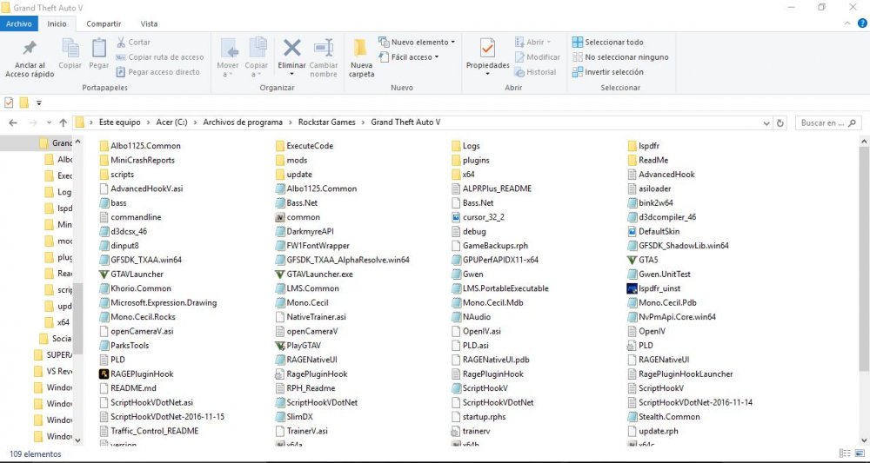Click the sidebar scroll down arrow
The width and height of the screenshot is (870, 463).
77,440
